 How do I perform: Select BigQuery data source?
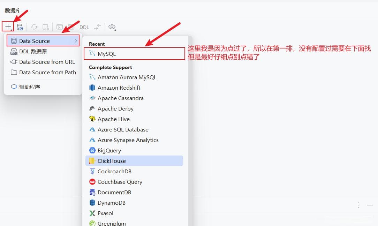tap(134, 150)
